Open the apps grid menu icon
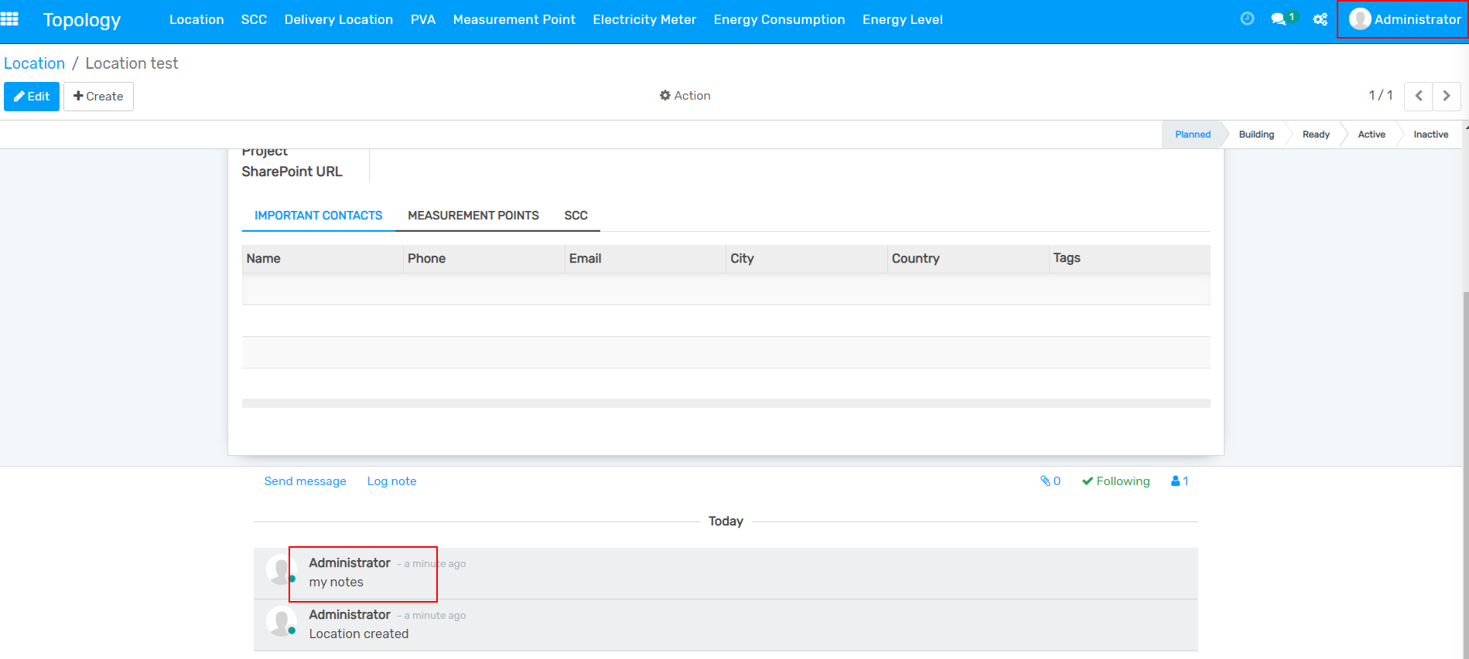This screenshot has height=659, width=1469. coord(10,19)
